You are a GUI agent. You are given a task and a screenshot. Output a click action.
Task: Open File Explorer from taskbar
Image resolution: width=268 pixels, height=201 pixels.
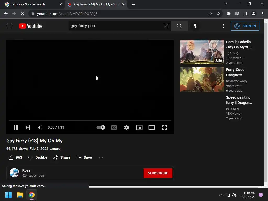pyautogui.click(x=20, y=195)
